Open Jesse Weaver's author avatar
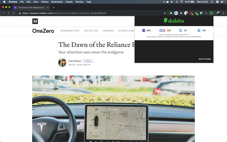The width and height of the screenshot is (227, 142). (x=62, y=63)
